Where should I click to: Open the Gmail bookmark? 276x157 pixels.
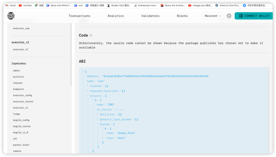(x=11, y=5)
